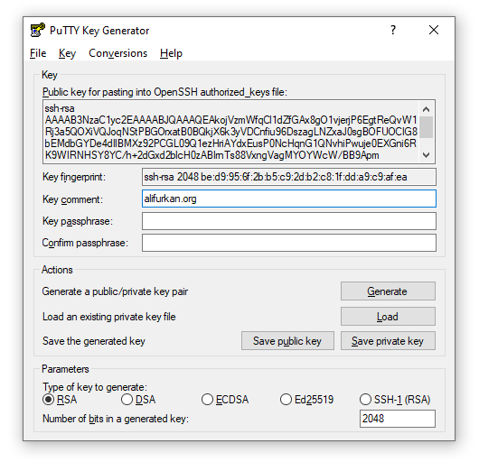Click the 'Public key for pasting' label

coord(164,92)
